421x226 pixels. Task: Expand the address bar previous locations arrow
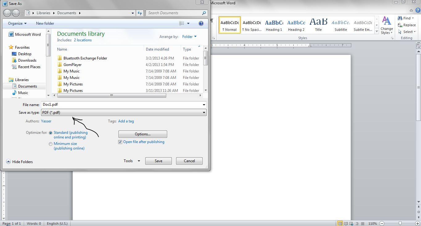click(x=133, y=13)
